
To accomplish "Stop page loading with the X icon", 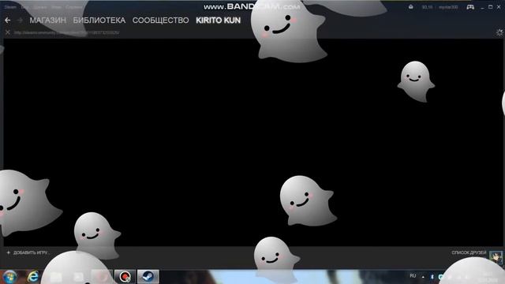I will click(x=8, y=32).
